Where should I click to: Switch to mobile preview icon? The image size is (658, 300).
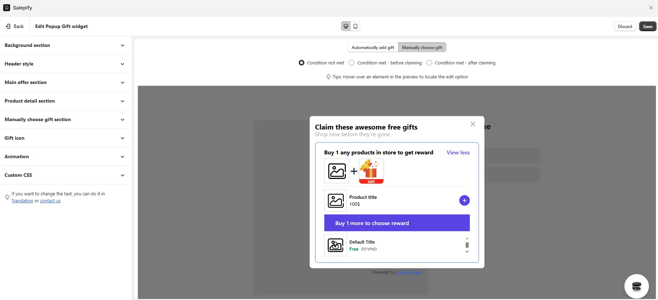pyautogui.click(x=355, y=26)
